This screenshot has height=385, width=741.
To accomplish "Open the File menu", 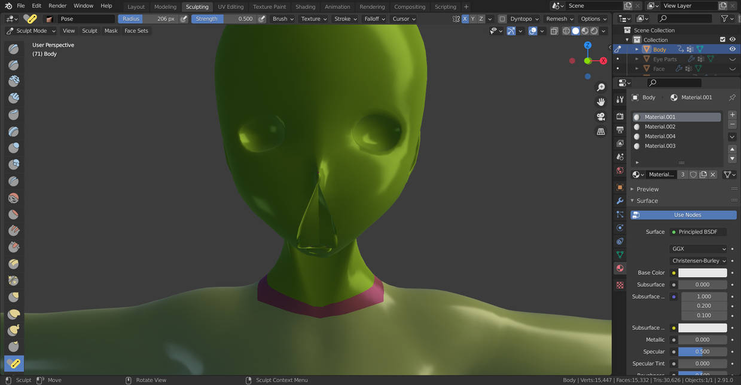I will click(x=21, y=6).
